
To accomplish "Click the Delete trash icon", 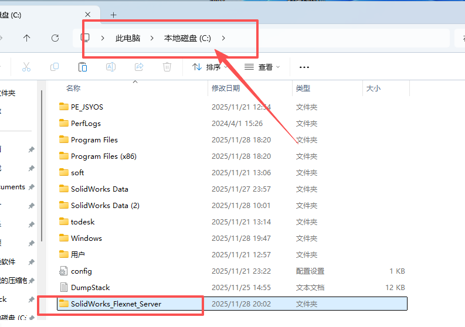I will (167, 67).
